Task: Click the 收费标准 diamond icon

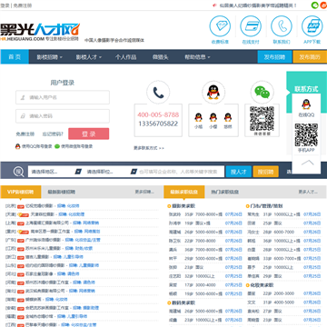Action: point(220,26)
